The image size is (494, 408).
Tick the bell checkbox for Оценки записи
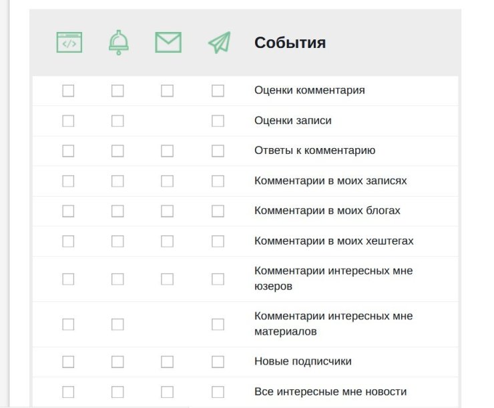[x=117, y=121]
